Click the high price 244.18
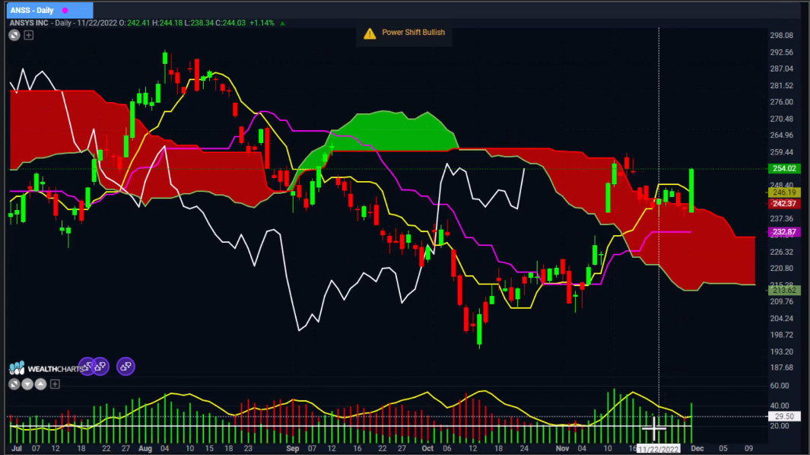 coord(170,24)
